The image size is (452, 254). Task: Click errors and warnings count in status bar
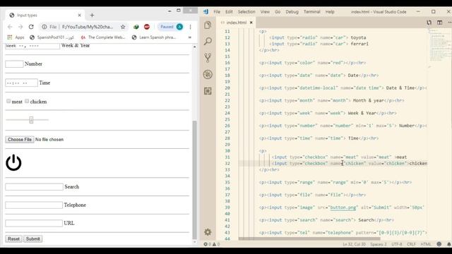click(x=212, y=244)
